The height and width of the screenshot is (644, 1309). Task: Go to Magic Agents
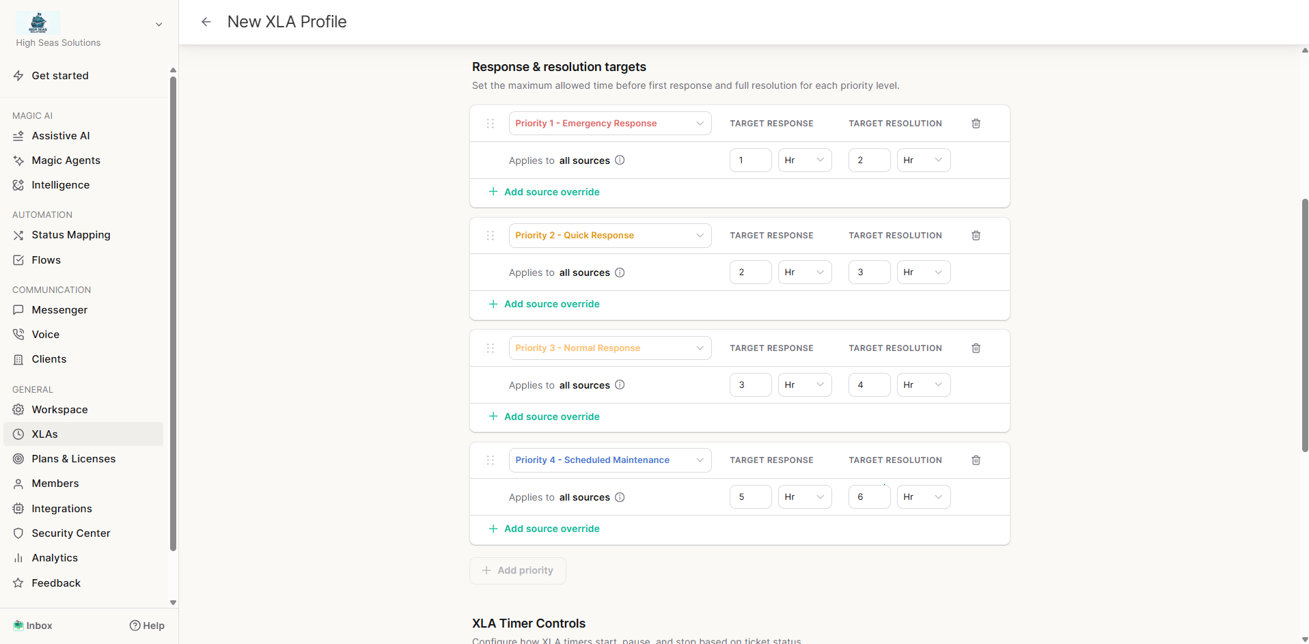tap(83, 160)
